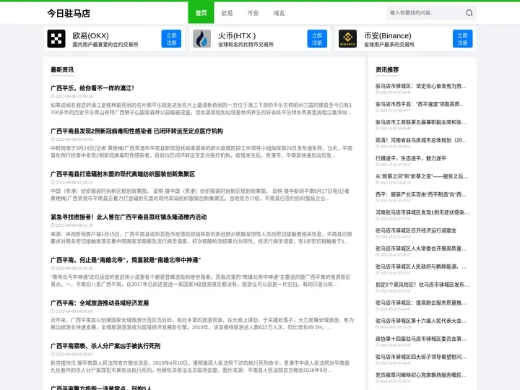The image size is (520, 390).
Task: Open sidebar link 西平：服装产业实现由西平制造
Action: [x=421, y=194]
